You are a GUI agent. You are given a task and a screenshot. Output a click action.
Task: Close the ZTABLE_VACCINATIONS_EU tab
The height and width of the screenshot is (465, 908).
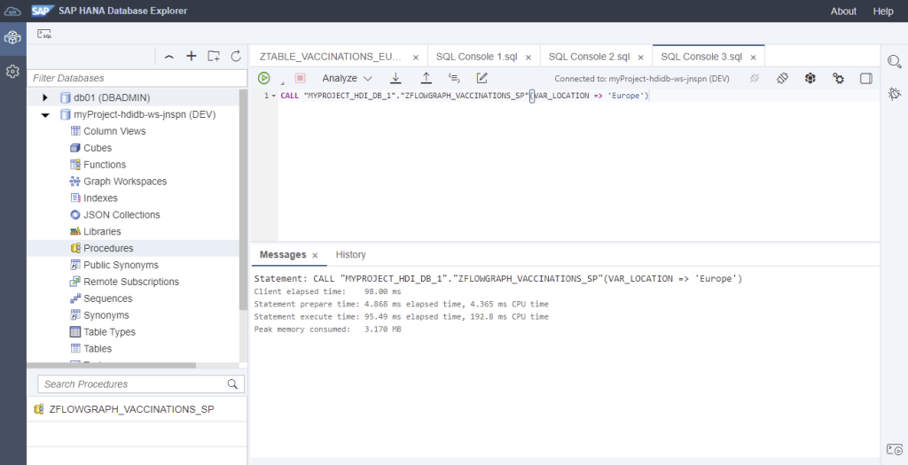click(x=416, y=58)
